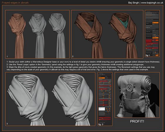Click the large red button in fig.1 panel
This screenshot has height=132, width=165.
(149, 41)
